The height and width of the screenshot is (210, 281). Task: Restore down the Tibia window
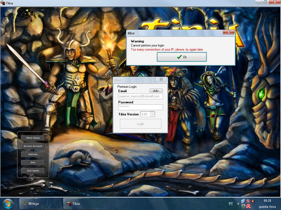[x=265, y=2]
